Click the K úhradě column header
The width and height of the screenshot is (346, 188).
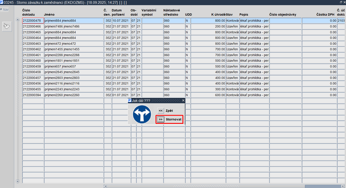(x=218, y=15)
